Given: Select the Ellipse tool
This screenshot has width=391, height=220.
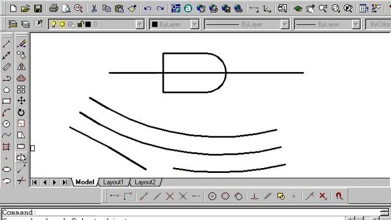Looking at the screenshot, I should pos(7,169).
